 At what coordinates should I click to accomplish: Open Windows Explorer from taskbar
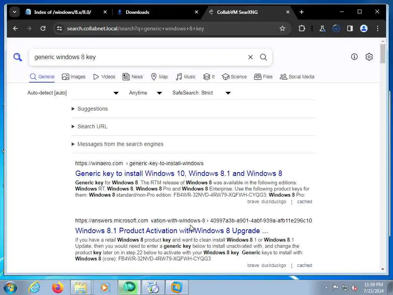pos(81,287)
